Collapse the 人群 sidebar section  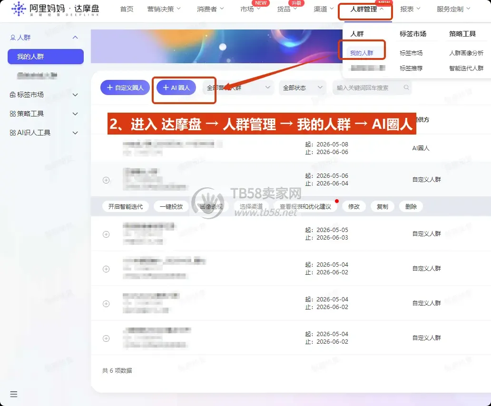coord(75,38)
